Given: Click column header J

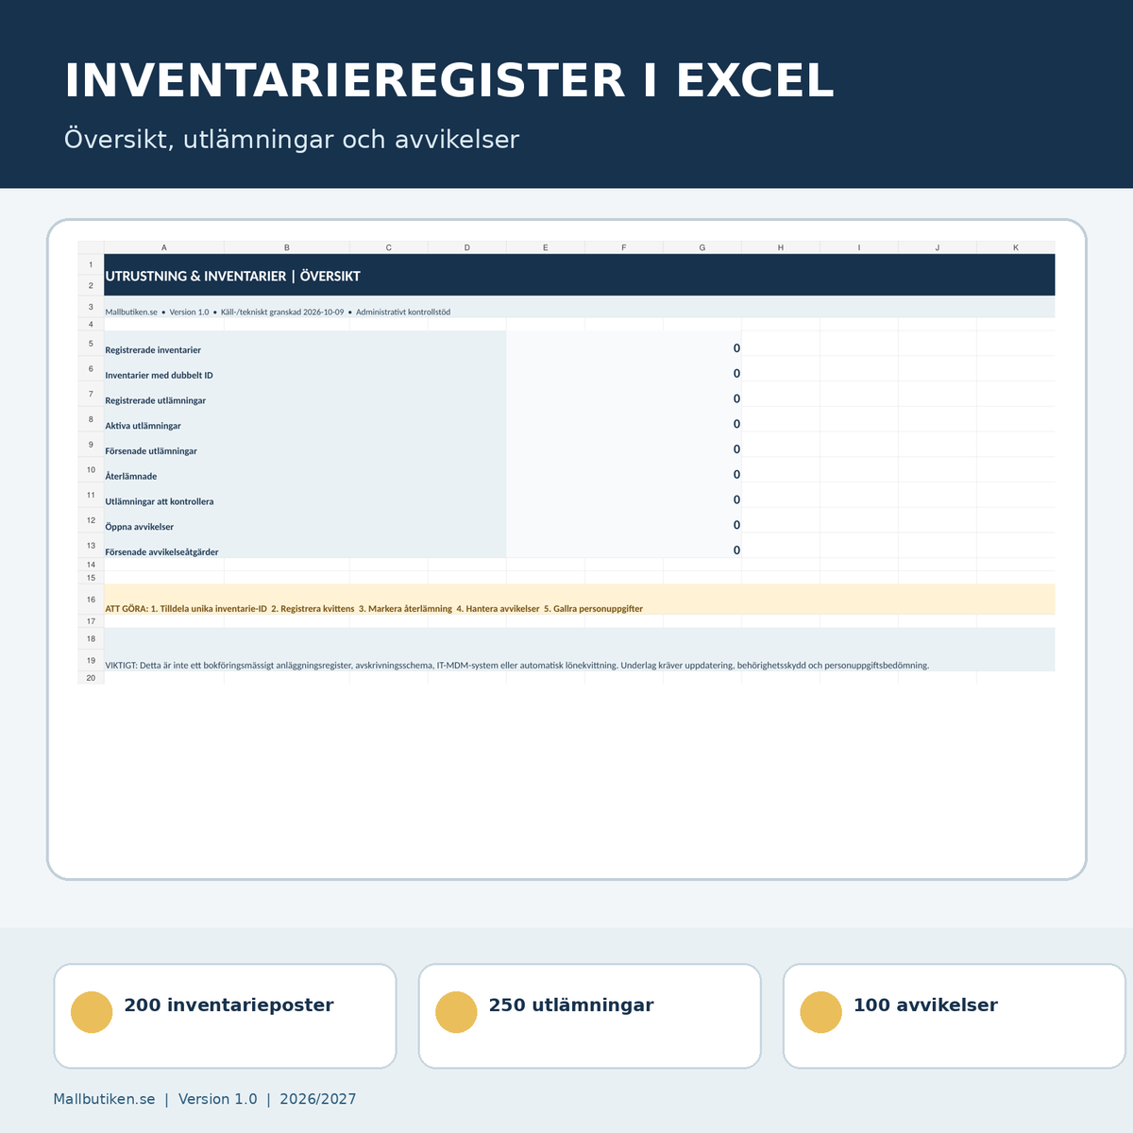Looking at the screenshot, I should 938,247.
